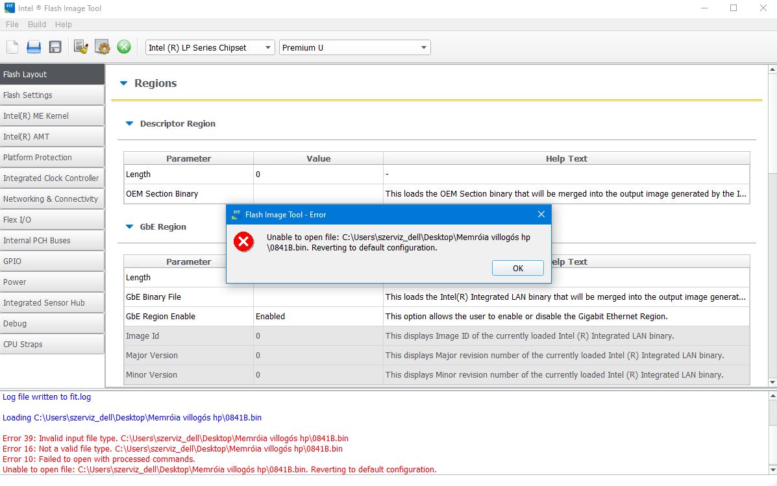Open build settings gear icon
The height and width of the screenshot is (486, 777).
point(103,47)
